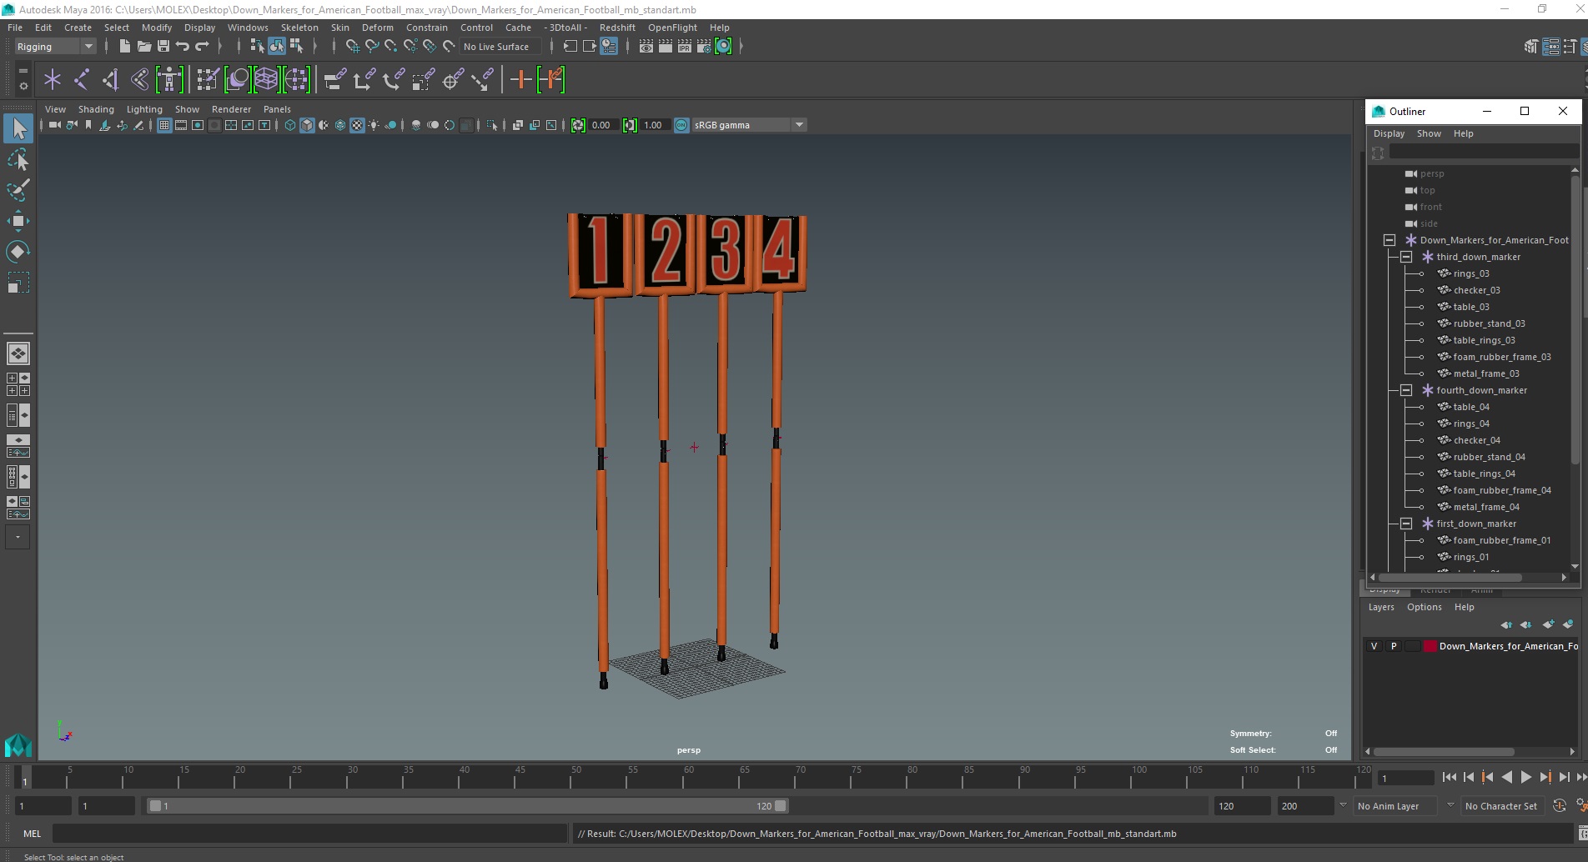The height and width of the screenshot is (862, 1588).
Task: Click the Undo arrow icon
Action: (x=183, y=47)
